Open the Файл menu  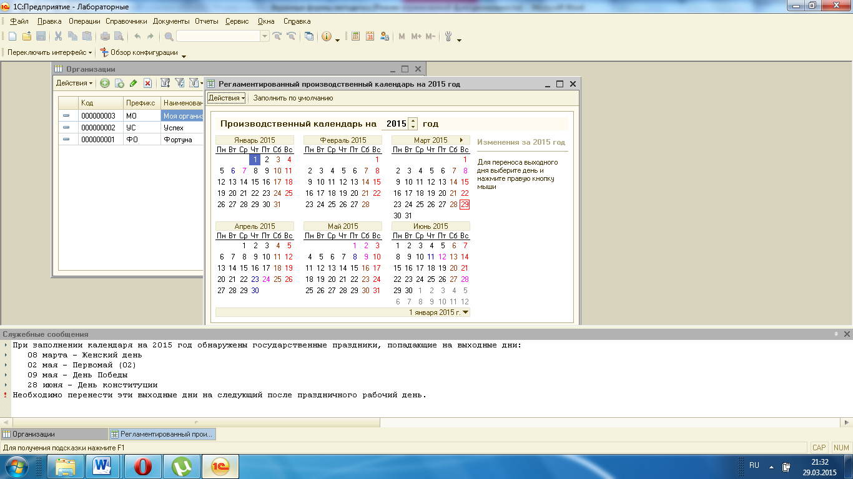[19, 21]
